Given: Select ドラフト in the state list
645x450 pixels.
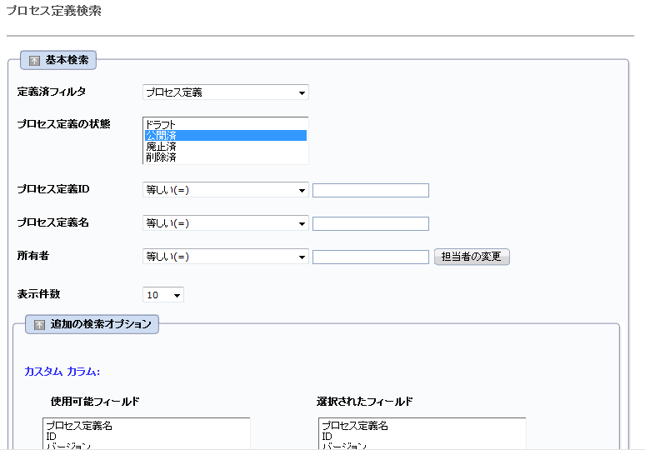Looking at the screenshot, I should coord(226,124).
